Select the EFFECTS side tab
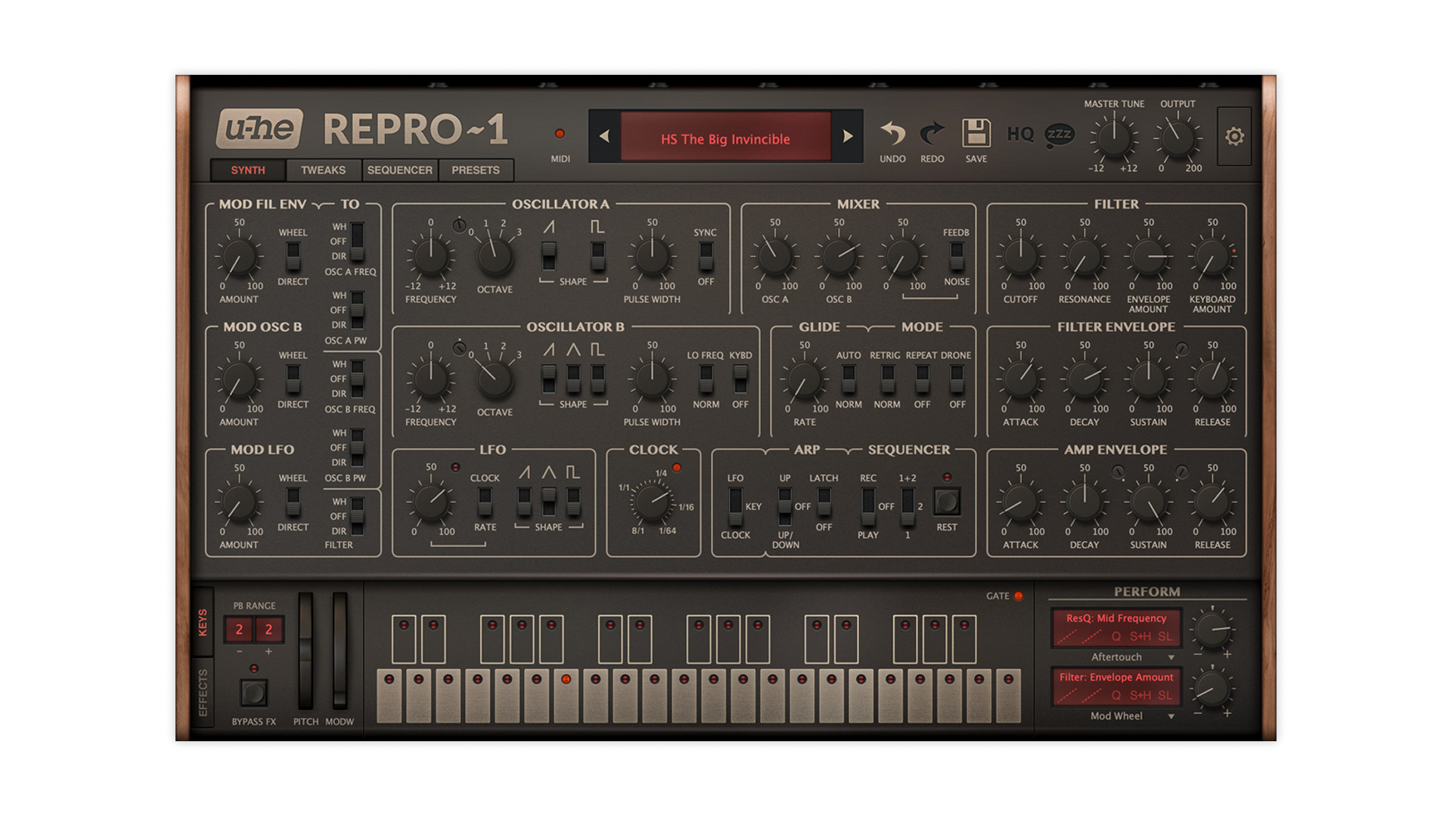The image size is (1452, 816). (203, 692)
